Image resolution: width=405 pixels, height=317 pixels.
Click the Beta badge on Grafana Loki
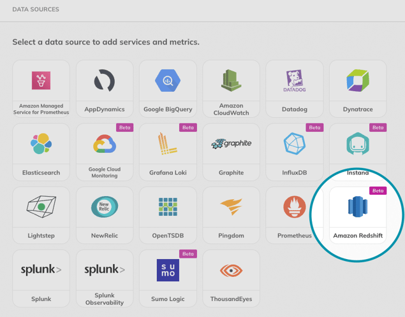click(x=188, y=127)
